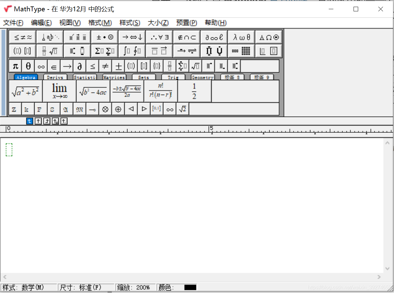The width and height of the screenshot is (394, 293).
Task: Open uppercase Greek letters palette (ΛΩ)
Action: (269, 37)
